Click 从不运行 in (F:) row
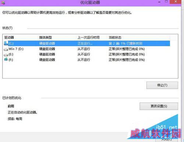 84,60
